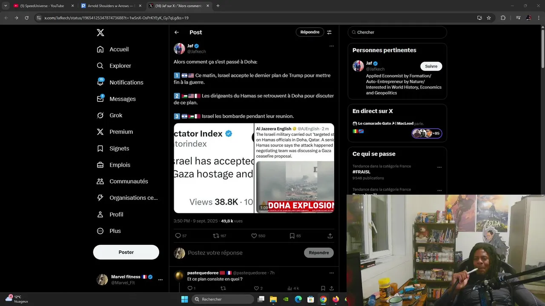Open Windows Start menu
The width and height of the screenshot is (545, 306).
(x=184, y=299)
